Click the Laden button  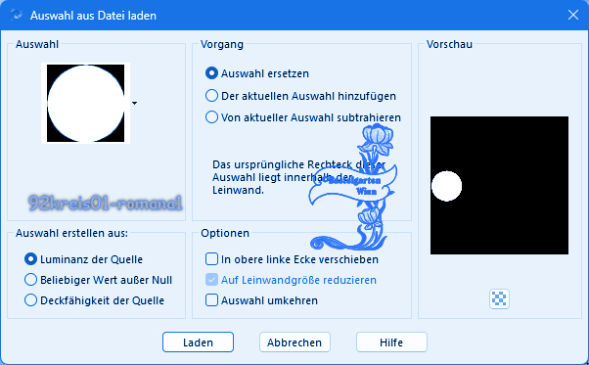(x=198, y=342)
